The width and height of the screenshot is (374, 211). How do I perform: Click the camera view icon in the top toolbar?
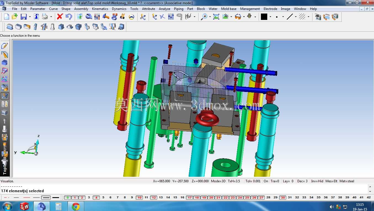point(318,17)
